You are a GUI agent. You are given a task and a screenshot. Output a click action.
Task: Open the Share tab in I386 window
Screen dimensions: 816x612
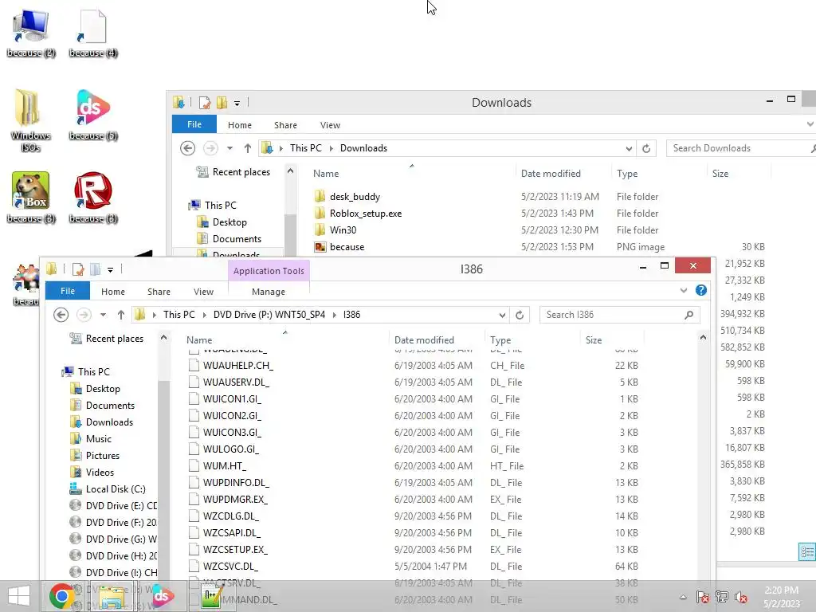[x=159, y=292]
